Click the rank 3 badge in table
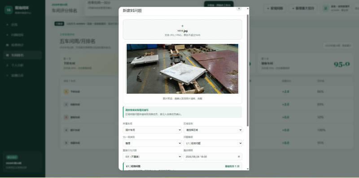The width and height of the screenshot is (359, 178). pyautogui.click(x=66, y=117)
